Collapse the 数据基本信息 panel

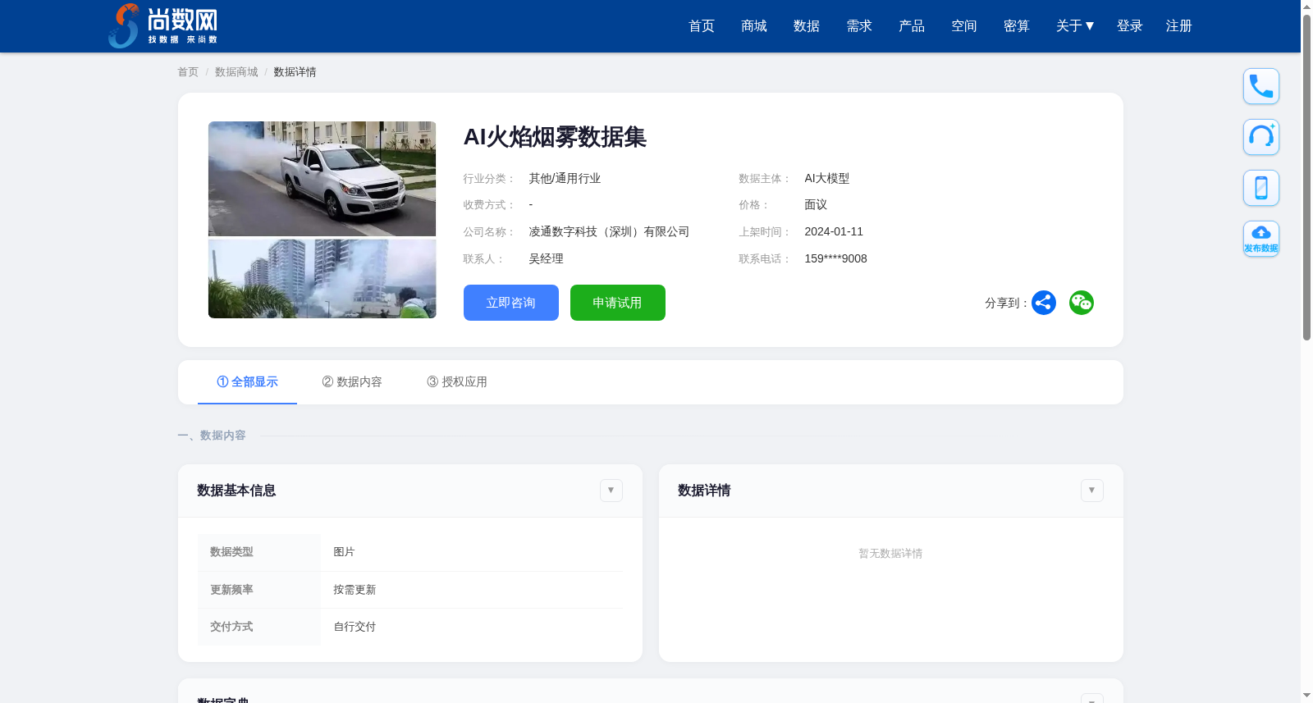(611, 491)
